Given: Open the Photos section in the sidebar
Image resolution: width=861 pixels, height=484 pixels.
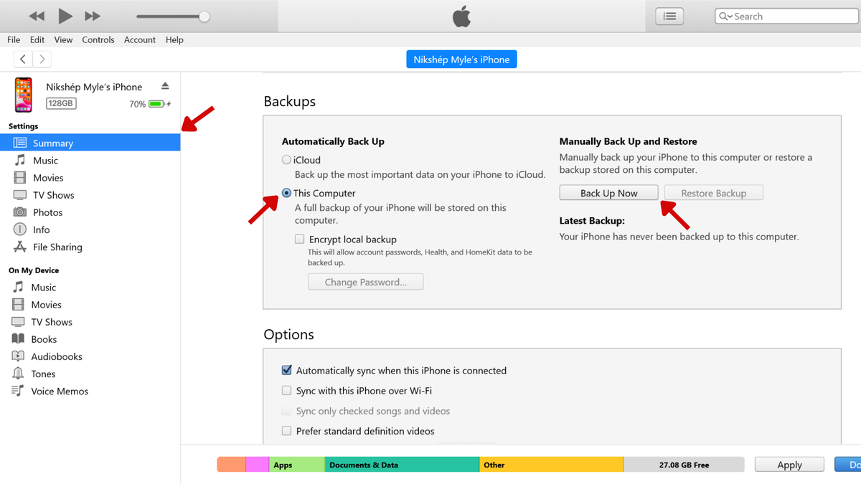Looking at the screenshot, I should [x=47, y=212].
